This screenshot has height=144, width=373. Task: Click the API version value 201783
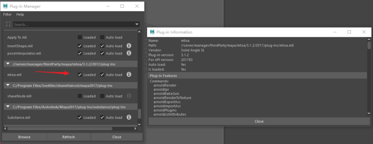pos(187,60)
